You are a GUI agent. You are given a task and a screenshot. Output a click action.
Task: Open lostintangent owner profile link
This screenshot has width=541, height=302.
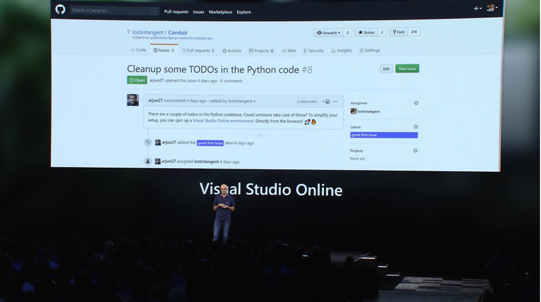coord(148,32)
